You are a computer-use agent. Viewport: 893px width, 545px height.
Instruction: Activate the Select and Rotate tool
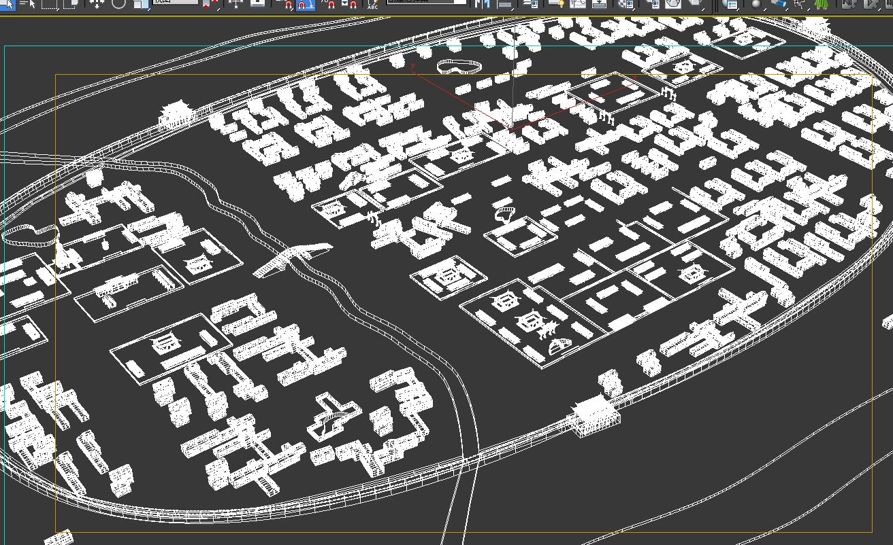118,3
